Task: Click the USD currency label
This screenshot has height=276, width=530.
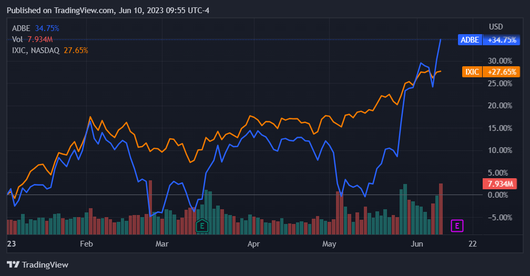Action: 496,27
